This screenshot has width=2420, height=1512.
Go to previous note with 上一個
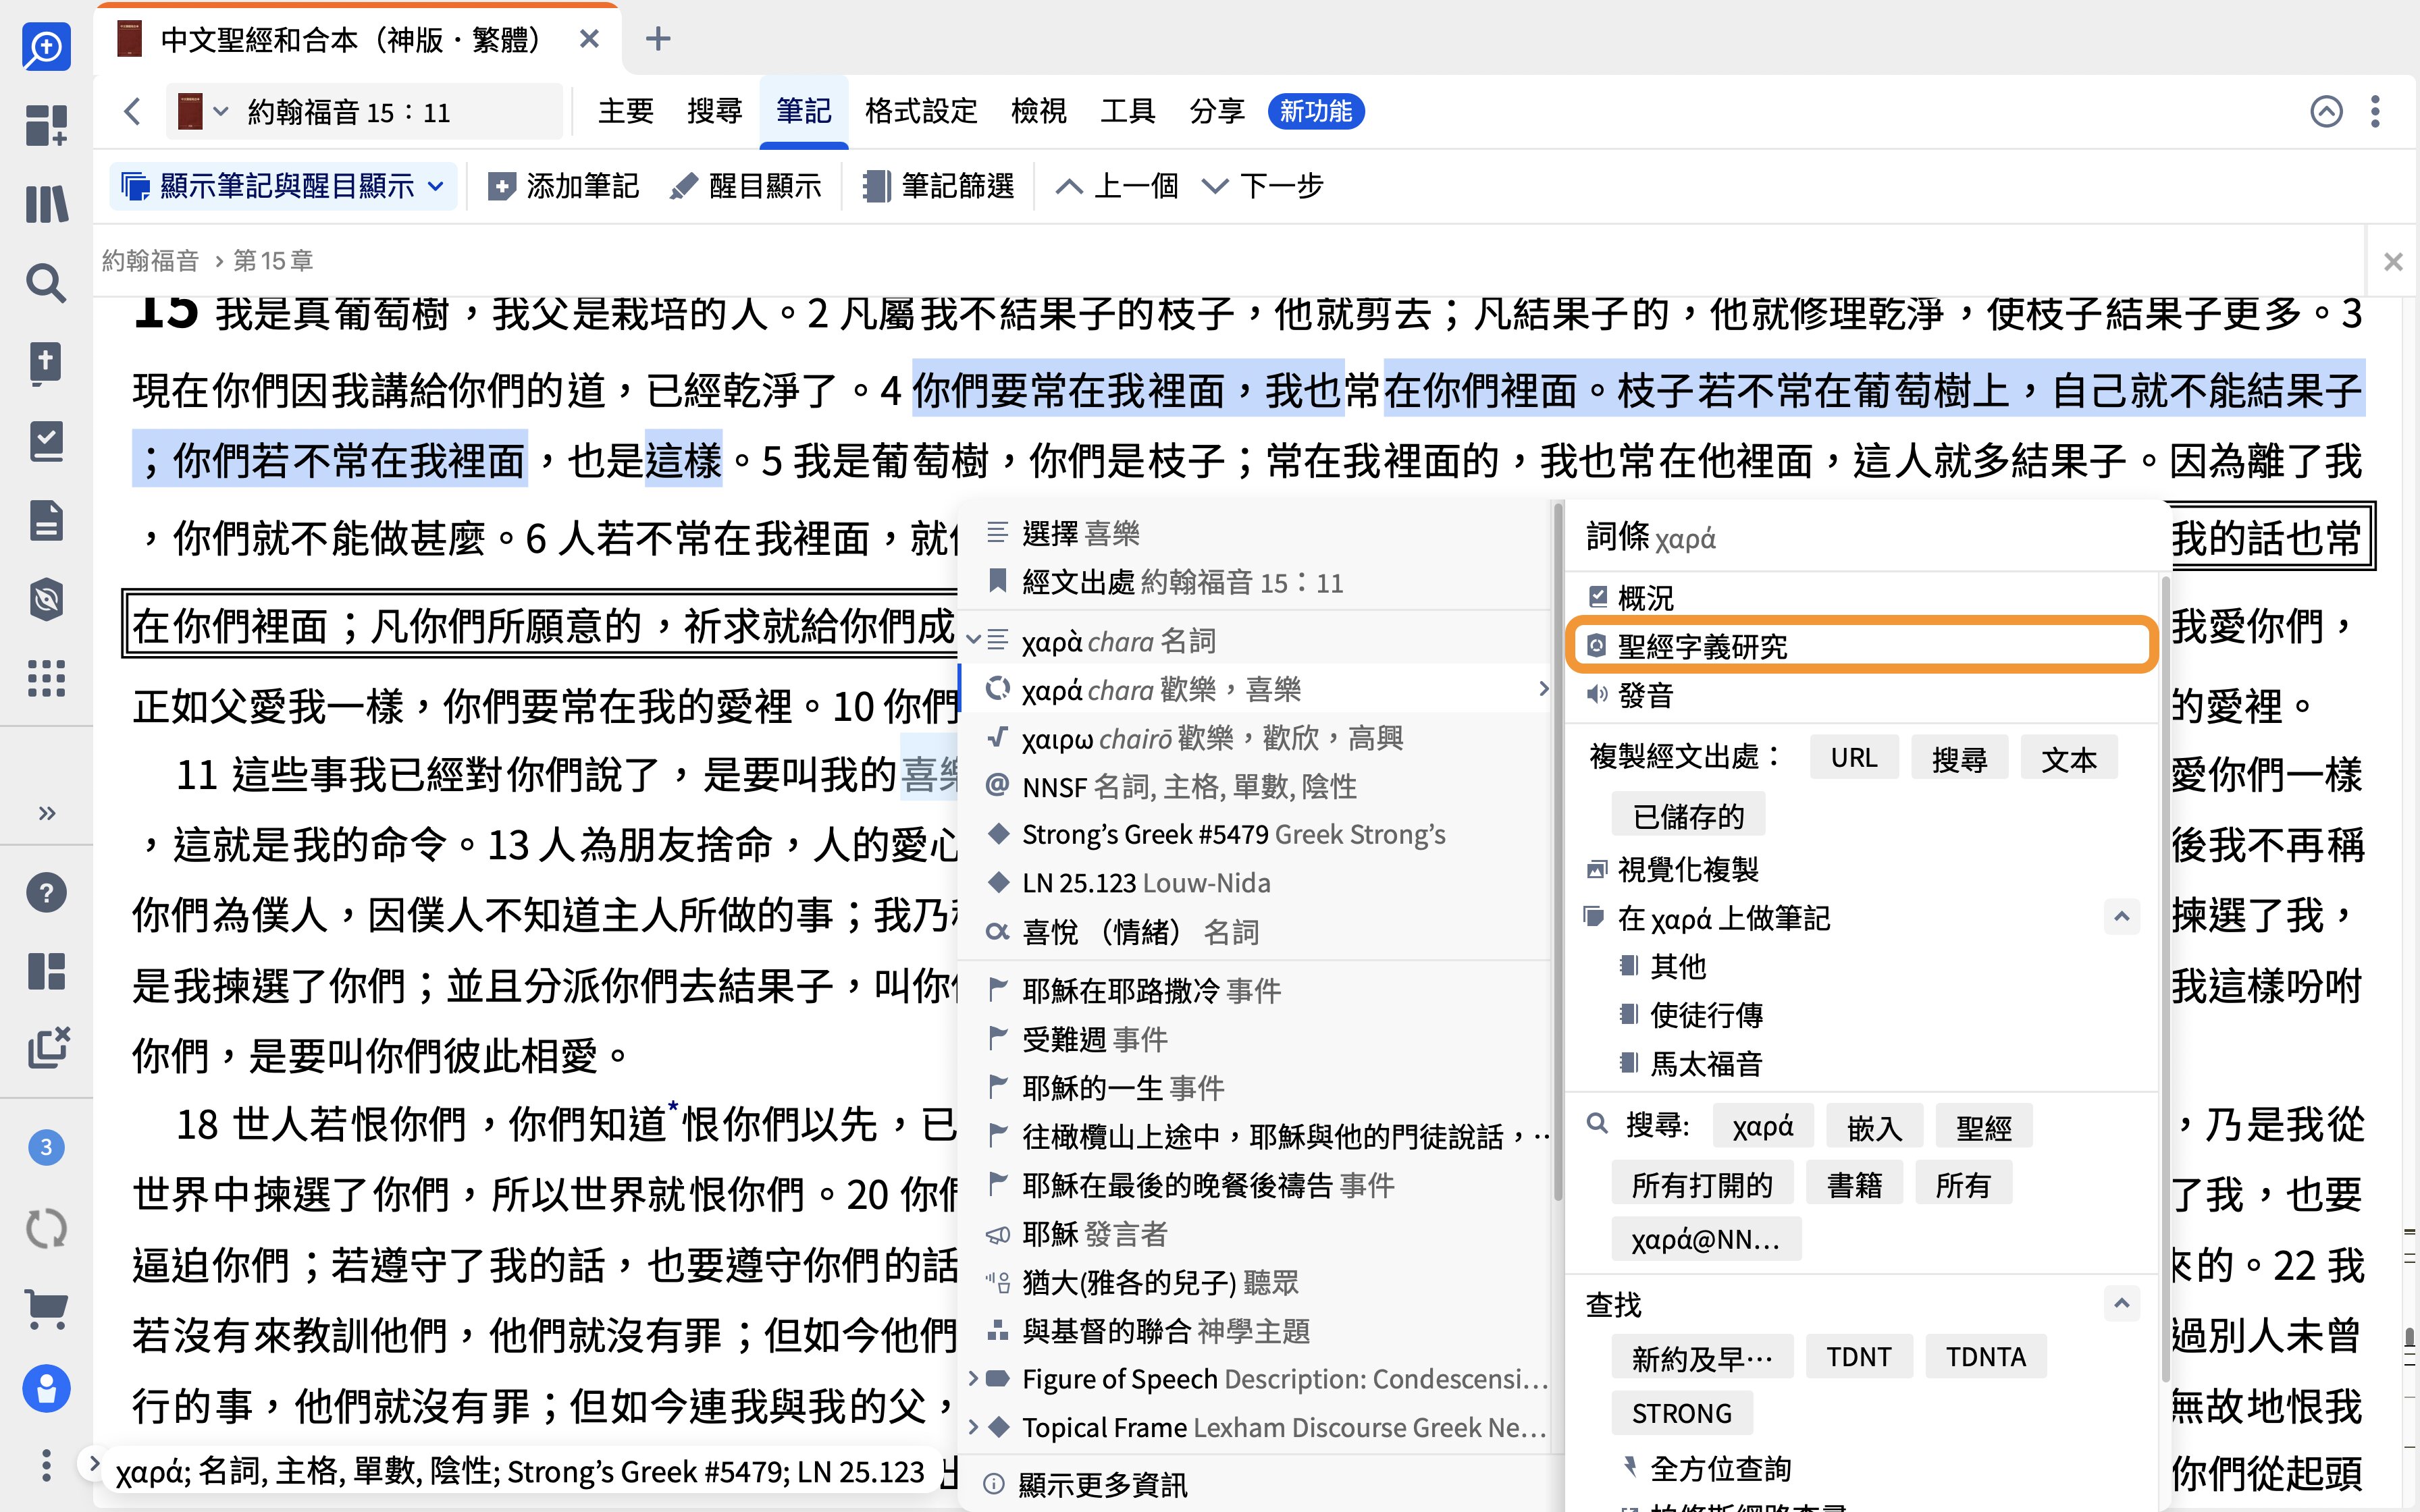pos(1117,186)
